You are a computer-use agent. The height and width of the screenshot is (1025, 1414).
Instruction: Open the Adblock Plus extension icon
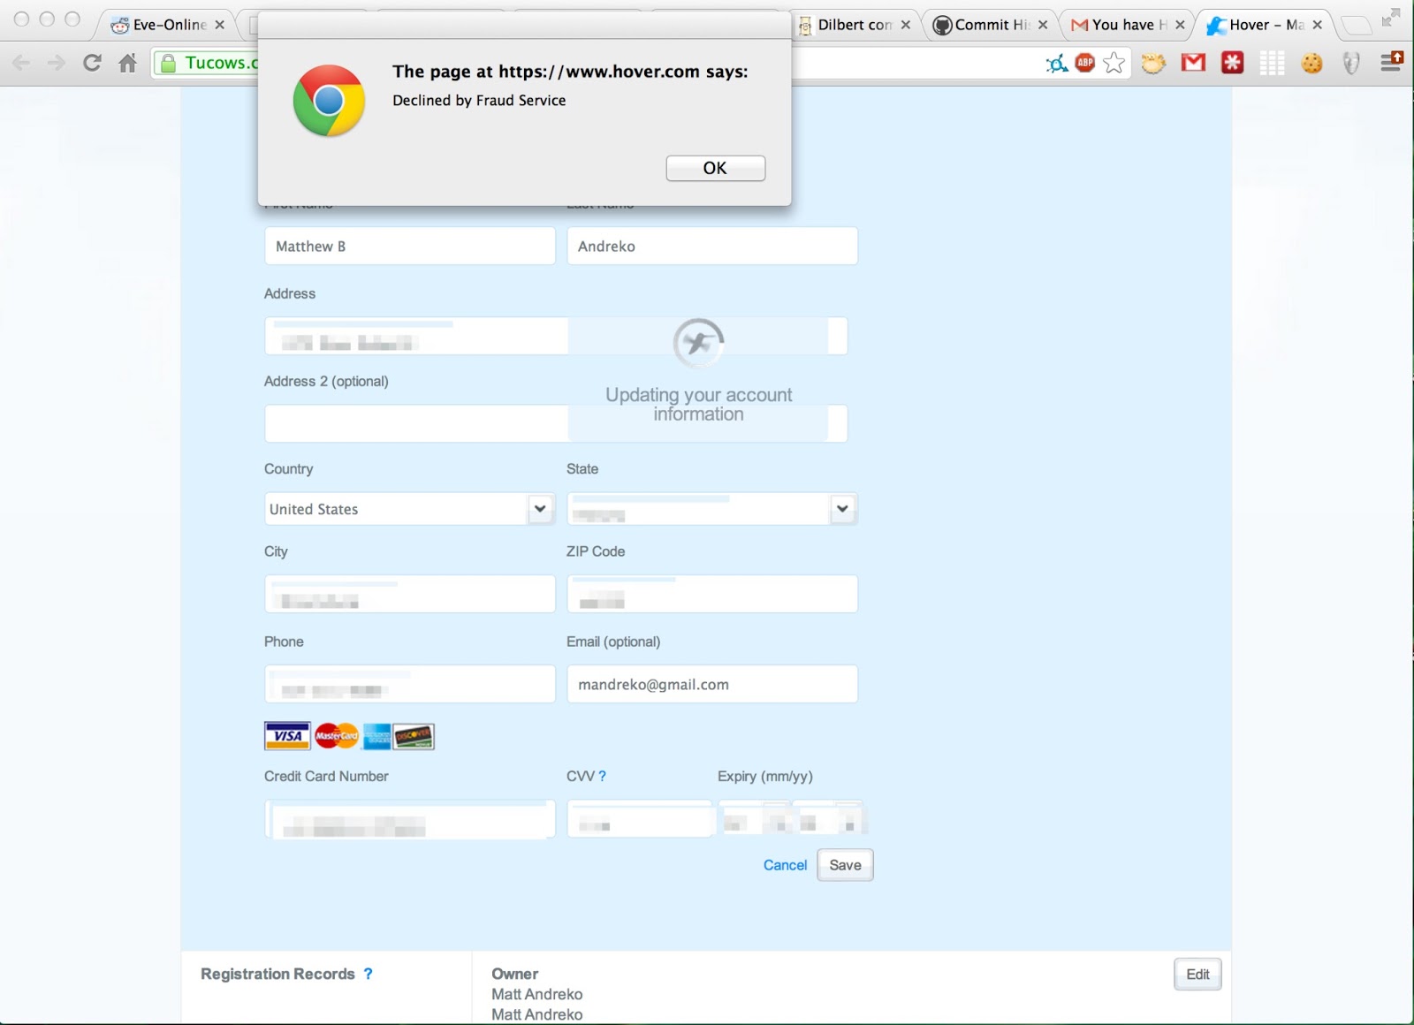click(x=1085, y=63)
